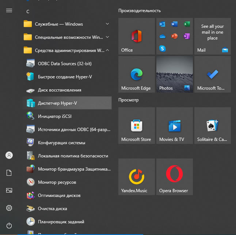Launch Диспетчер Hyper-V

pos(67,103)
